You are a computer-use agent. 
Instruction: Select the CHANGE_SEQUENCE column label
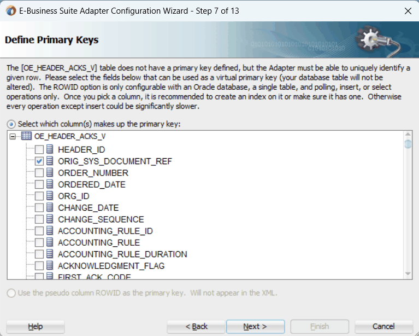tap(101, 219)
